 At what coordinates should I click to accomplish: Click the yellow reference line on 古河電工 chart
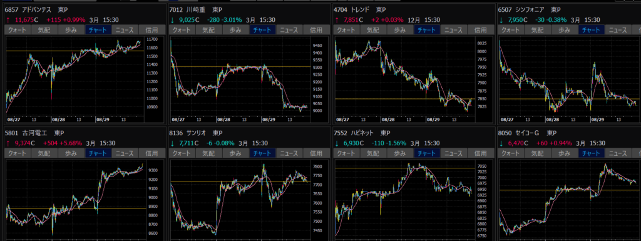point(76,208)
